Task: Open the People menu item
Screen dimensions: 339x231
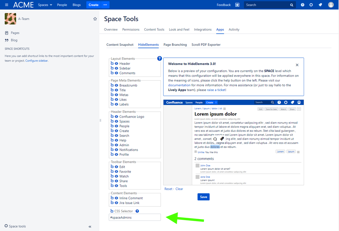Action: [62, 5]
